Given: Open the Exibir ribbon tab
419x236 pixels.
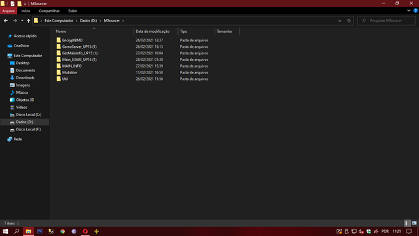Looking at the screenshot, I should tap(73, 10).
